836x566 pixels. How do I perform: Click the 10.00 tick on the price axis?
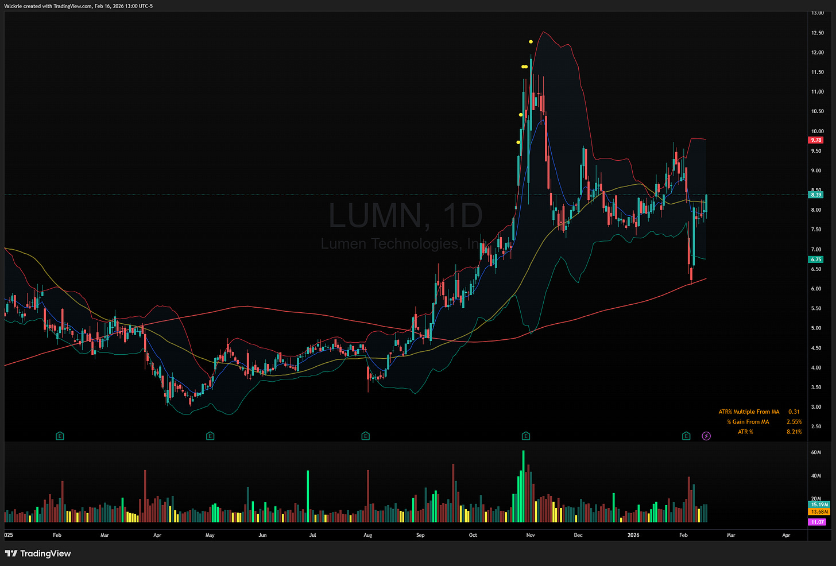click(817, 131)
